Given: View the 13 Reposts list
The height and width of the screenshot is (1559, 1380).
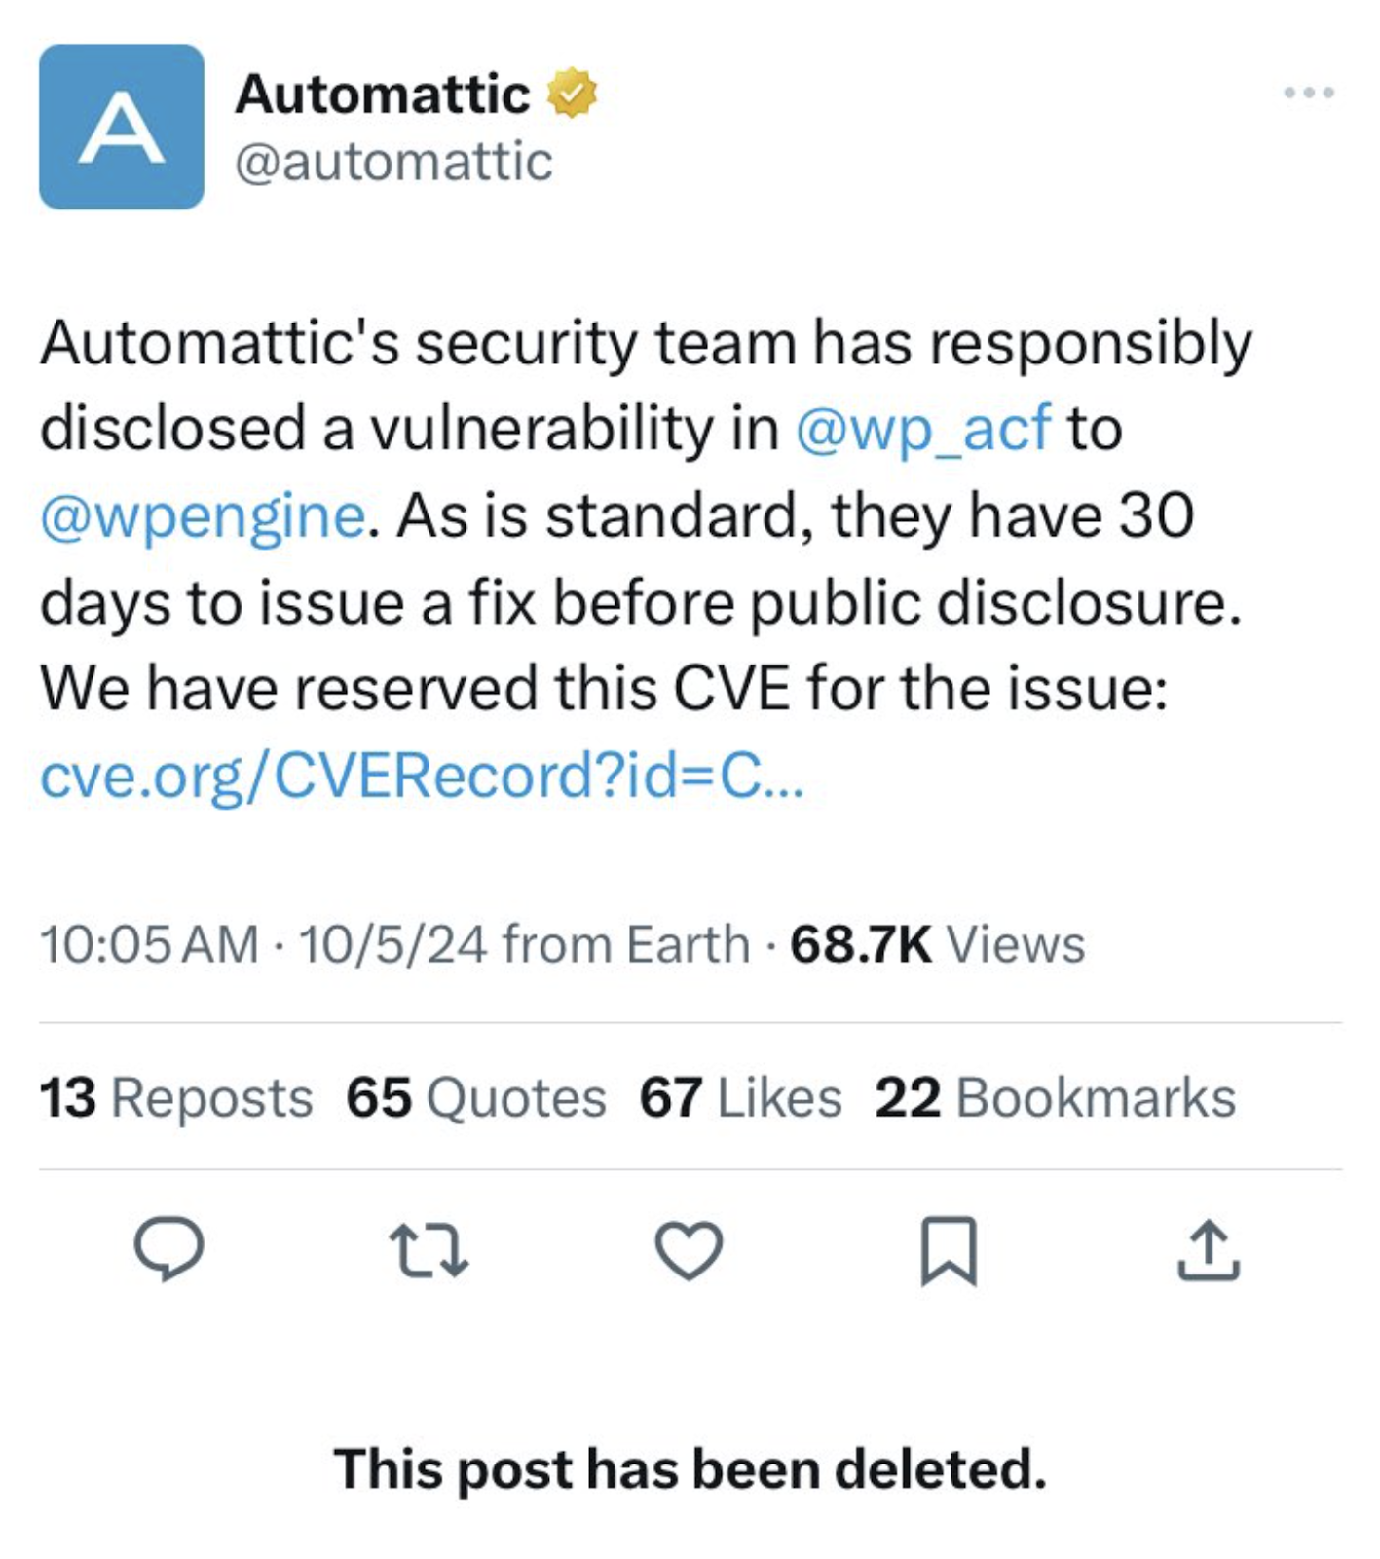Looking at the screenshot, I should 176,1098.
